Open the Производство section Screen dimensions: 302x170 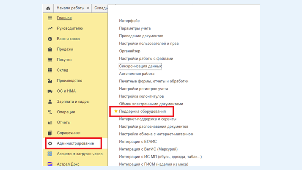point(69,81)
